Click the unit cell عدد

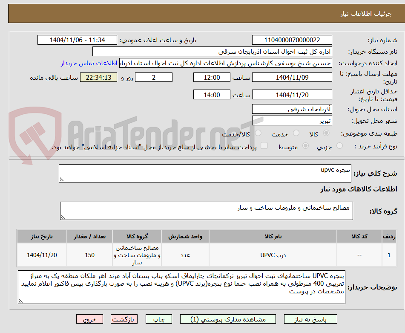185,255
